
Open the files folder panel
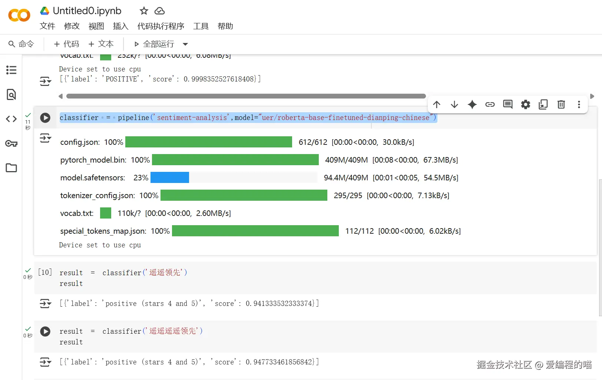(11, 168)
